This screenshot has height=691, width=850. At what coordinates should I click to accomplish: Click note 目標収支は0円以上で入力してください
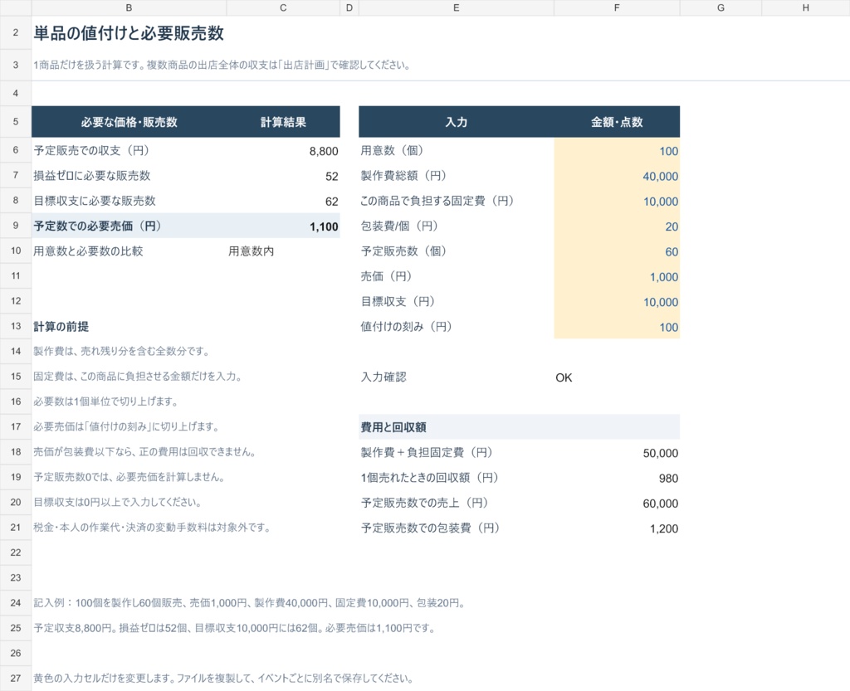[x=118, y=503]
